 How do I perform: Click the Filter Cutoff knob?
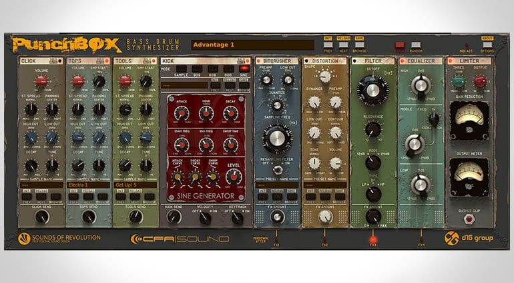[372, 91]
